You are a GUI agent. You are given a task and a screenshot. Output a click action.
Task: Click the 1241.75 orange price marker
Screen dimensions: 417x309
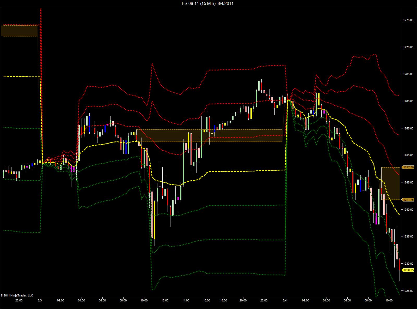408,200
